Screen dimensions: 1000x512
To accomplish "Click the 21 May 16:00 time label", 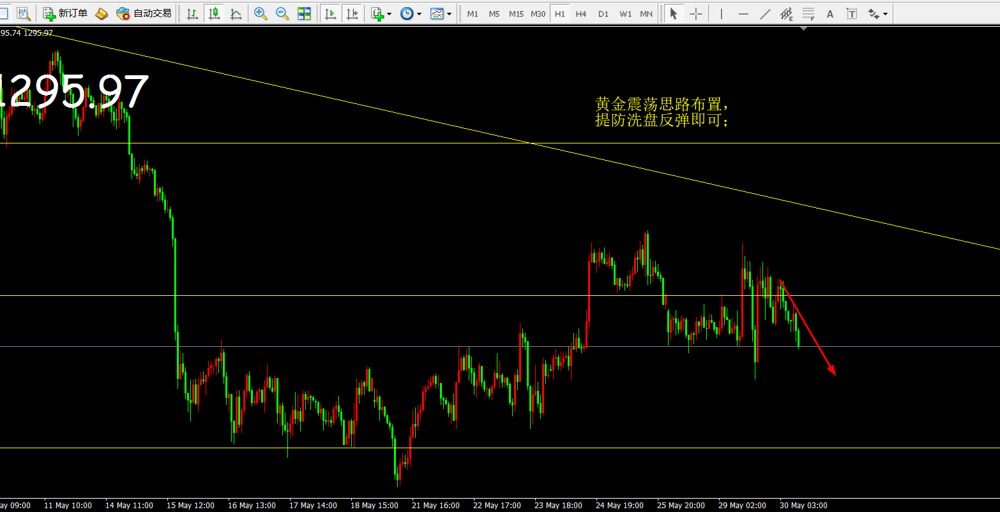I will tap(436, 506).
